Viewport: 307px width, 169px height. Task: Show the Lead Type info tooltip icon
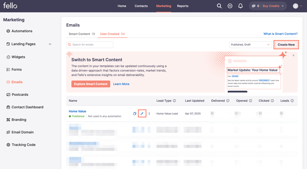[174, 100]
